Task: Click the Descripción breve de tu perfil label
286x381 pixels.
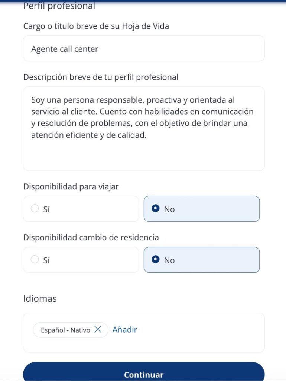Action: 101,77
